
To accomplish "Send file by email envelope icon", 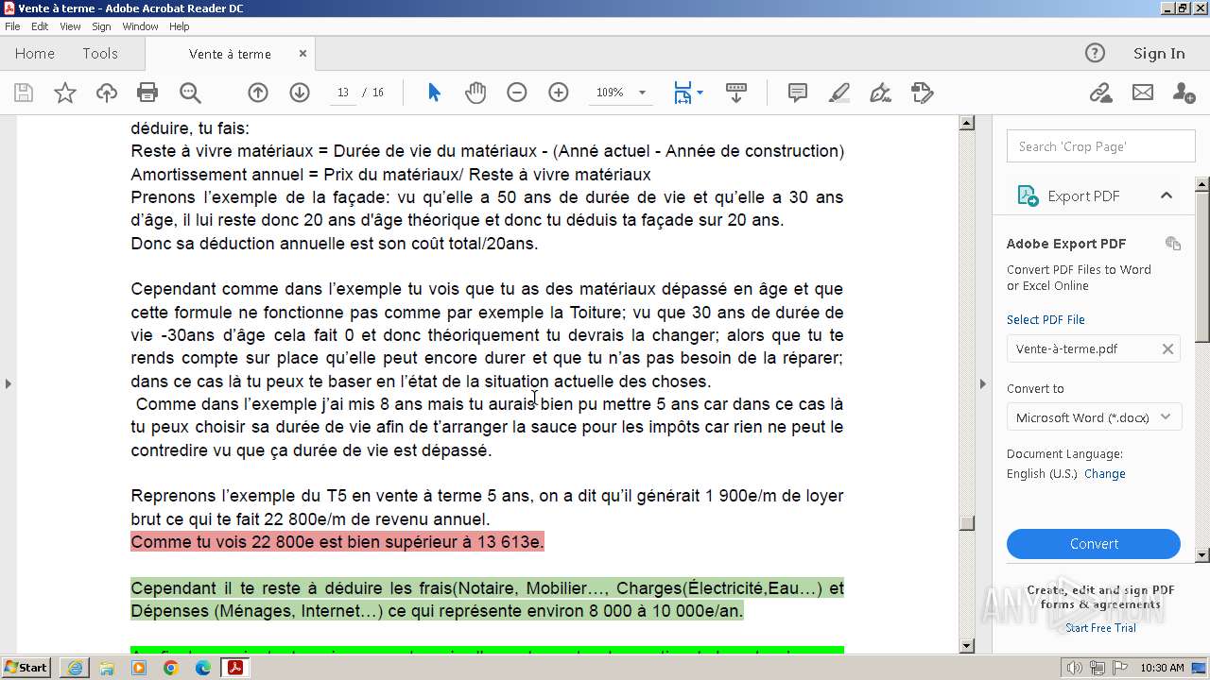I will pos(1143,93).
